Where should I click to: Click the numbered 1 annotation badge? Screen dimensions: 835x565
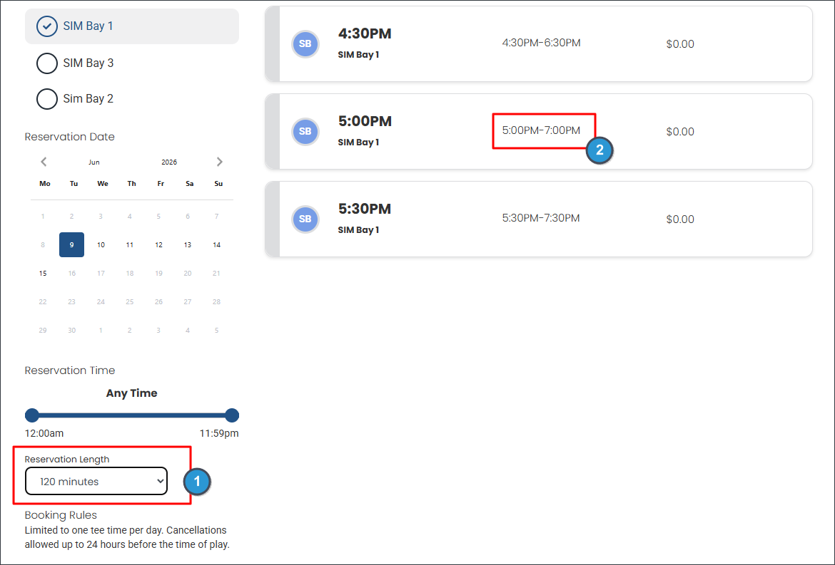(197, 482)
